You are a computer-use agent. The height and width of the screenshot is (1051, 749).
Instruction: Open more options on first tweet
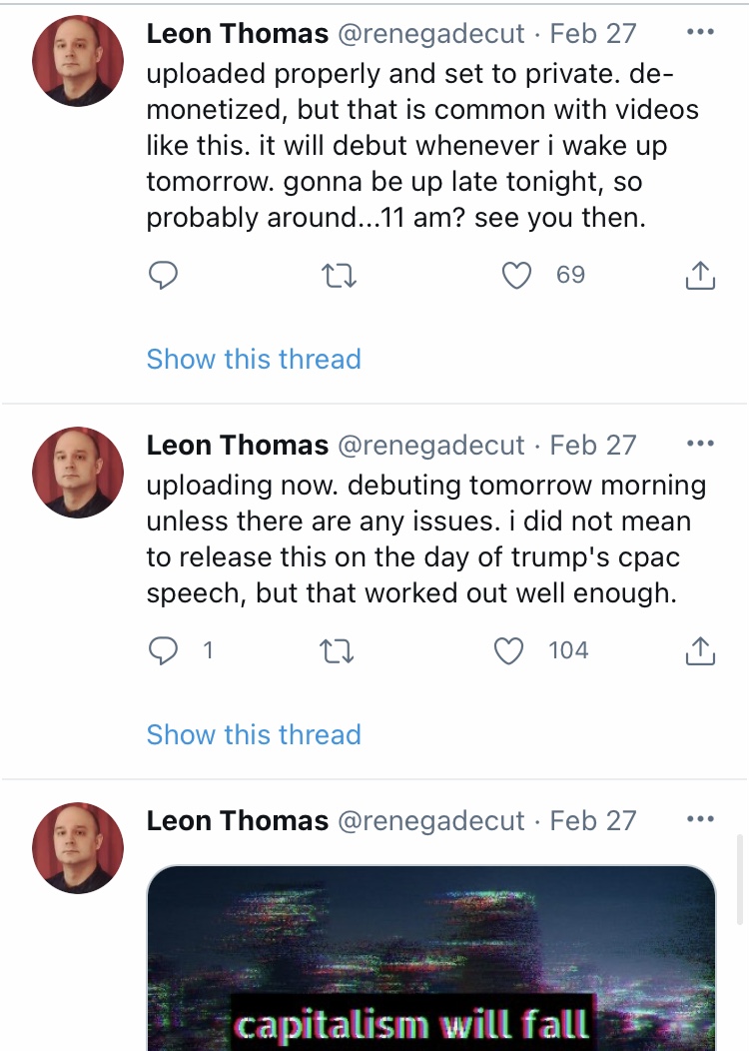(701, 32)
